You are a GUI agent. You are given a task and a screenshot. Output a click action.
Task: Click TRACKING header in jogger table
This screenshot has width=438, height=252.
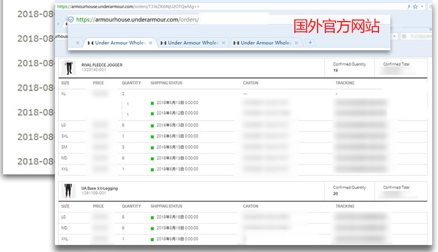345,83
